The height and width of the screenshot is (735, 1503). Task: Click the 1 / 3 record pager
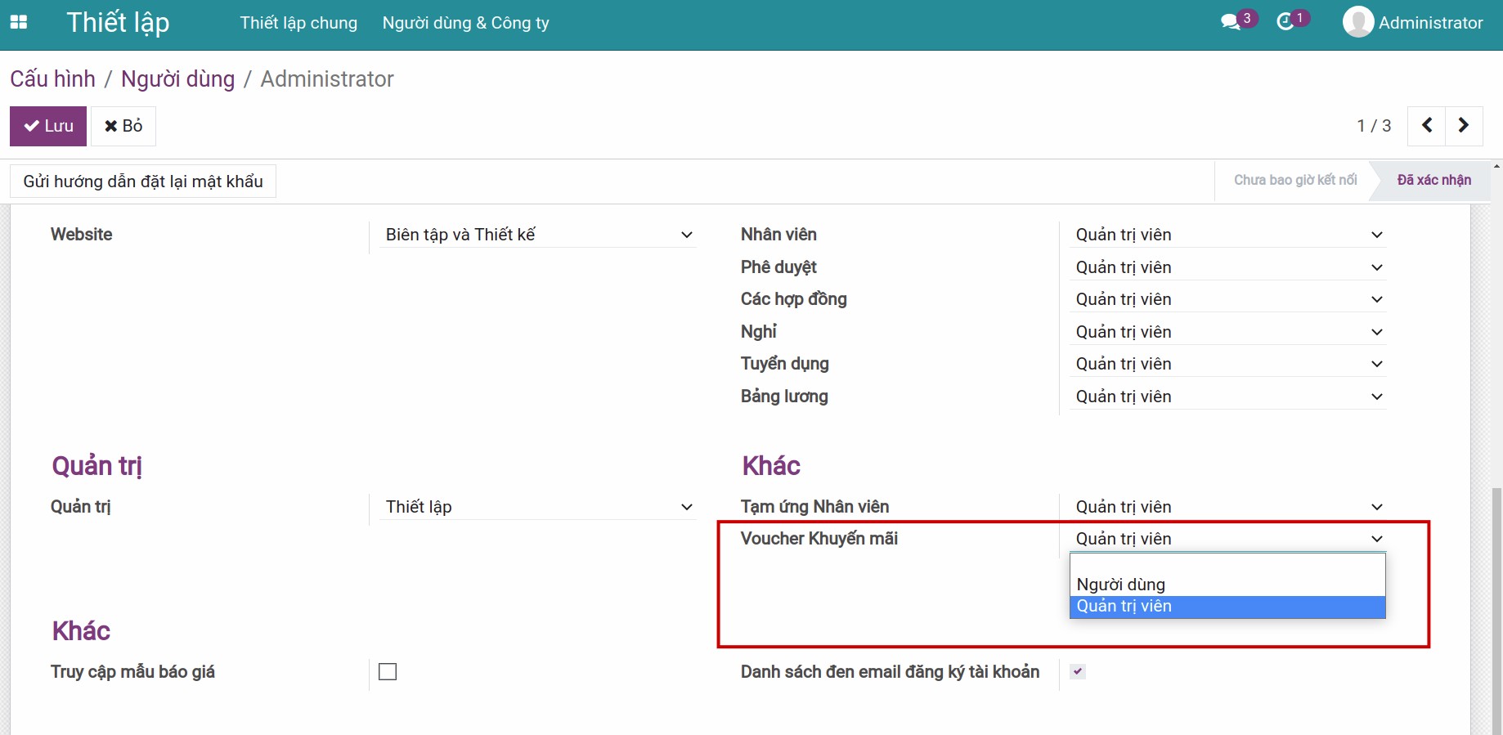1374,126
